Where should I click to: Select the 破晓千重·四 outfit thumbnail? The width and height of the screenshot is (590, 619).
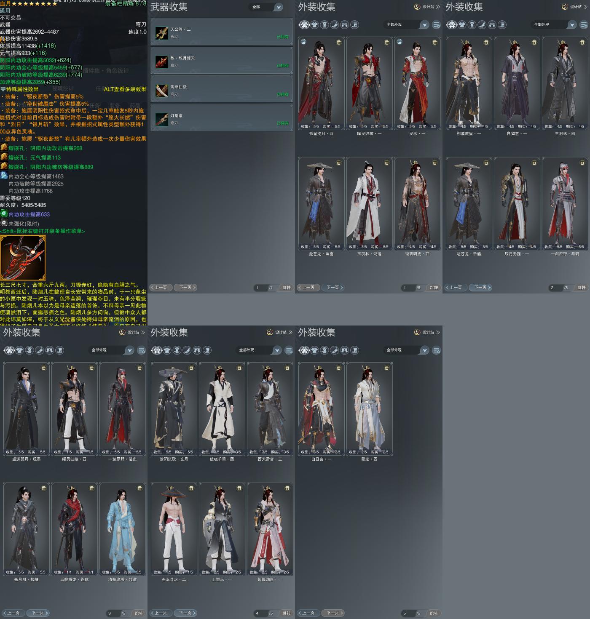(222, 409)
